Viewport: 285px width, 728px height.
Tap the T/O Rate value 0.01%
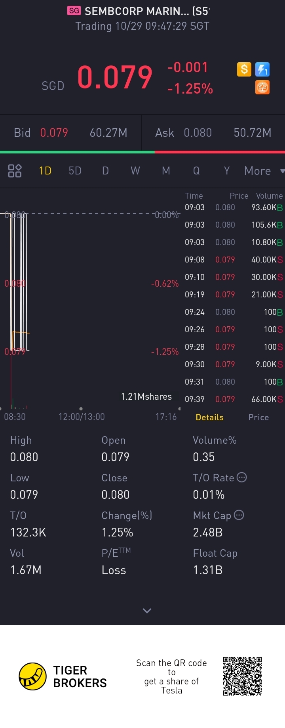[209, 494]
